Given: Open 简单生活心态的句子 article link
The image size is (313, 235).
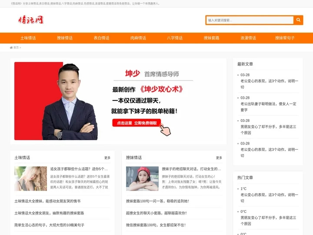Looking at the screenshot, I should [49, 225].
